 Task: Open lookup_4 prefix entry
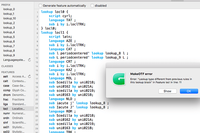point(9,32)
